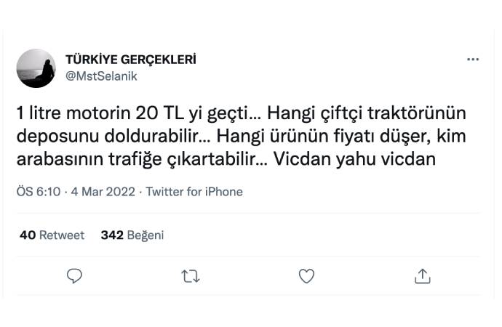View the 342 Beğeni likes list
Image resolution: width=502 pixels, height=327 pixels.
132,235
